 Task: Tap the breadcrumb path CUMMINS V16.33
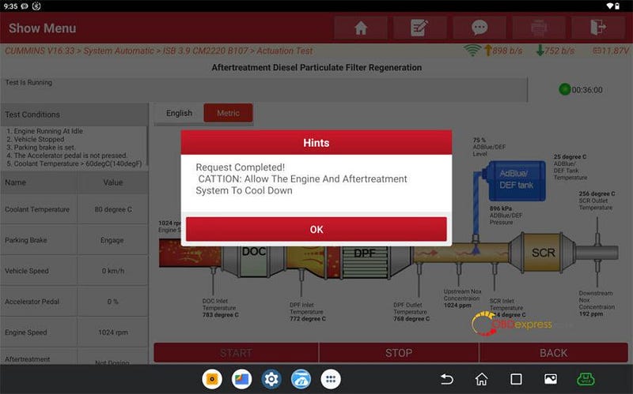(x=40, y=51)
